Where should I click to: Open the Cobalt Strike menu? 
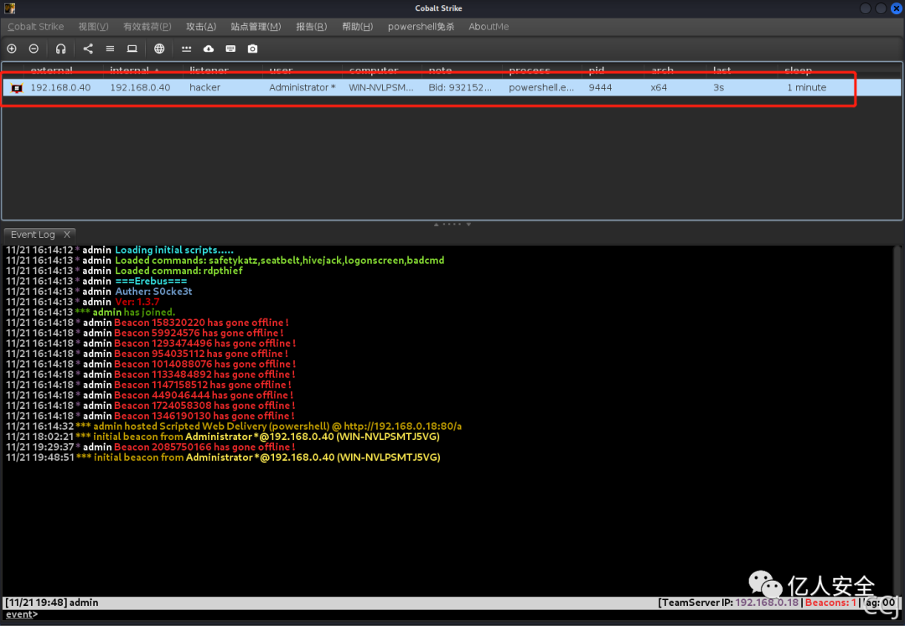[x=36, y=27]
